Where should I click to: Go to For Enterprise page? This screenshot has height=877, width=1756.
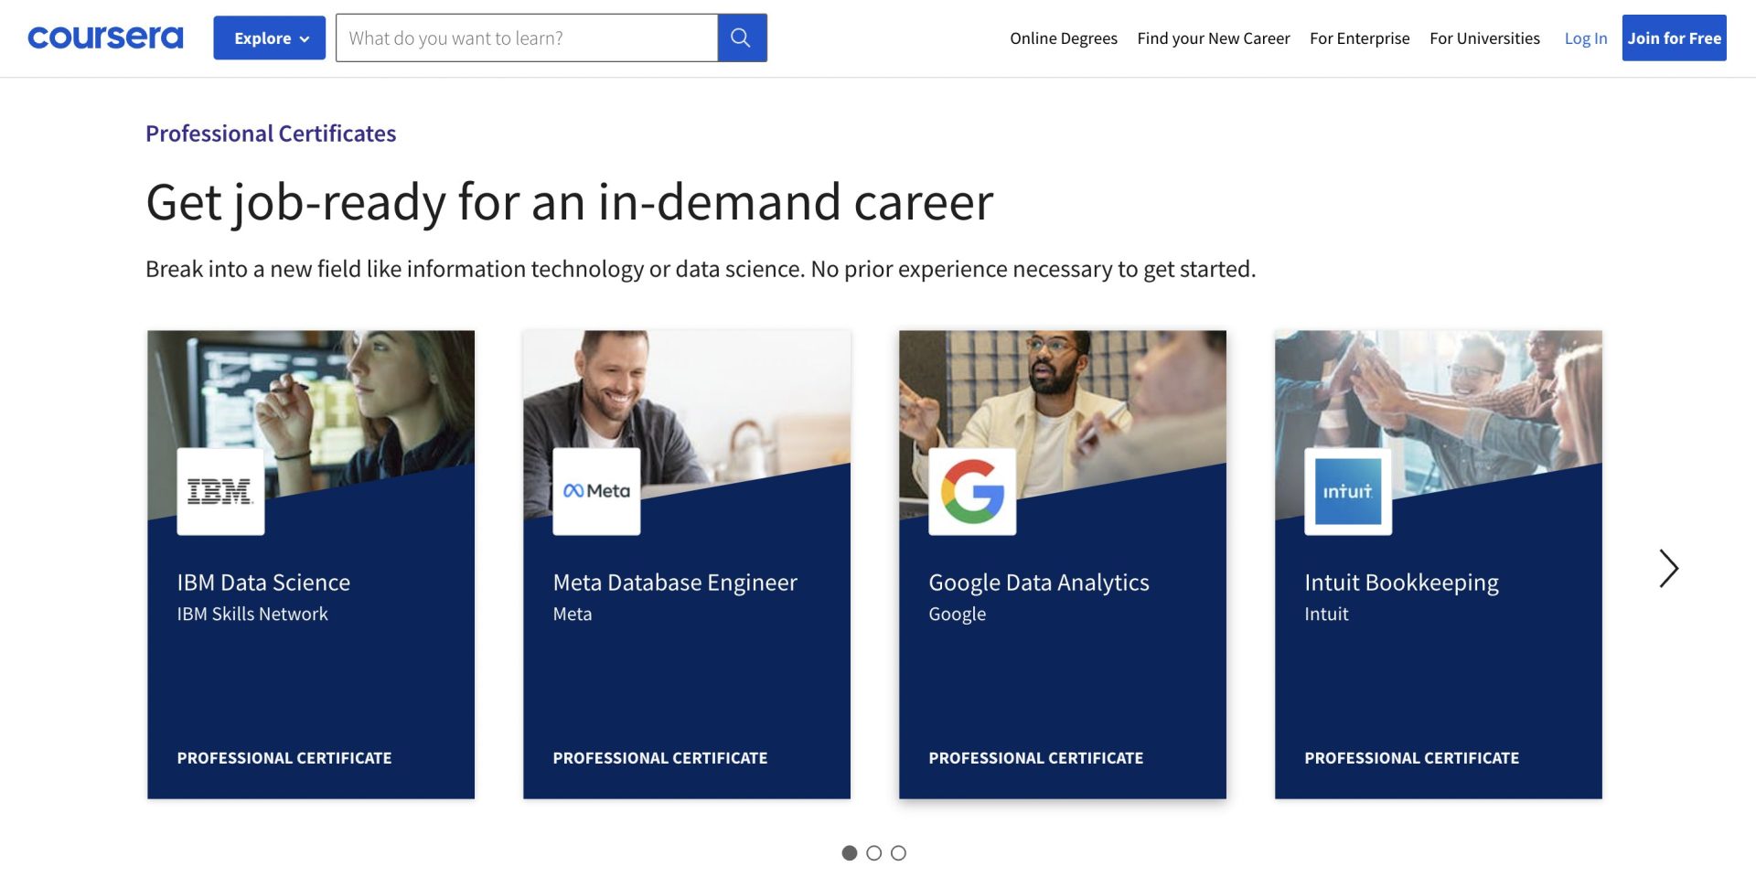pyautogui.click(x=1359, y=38)
